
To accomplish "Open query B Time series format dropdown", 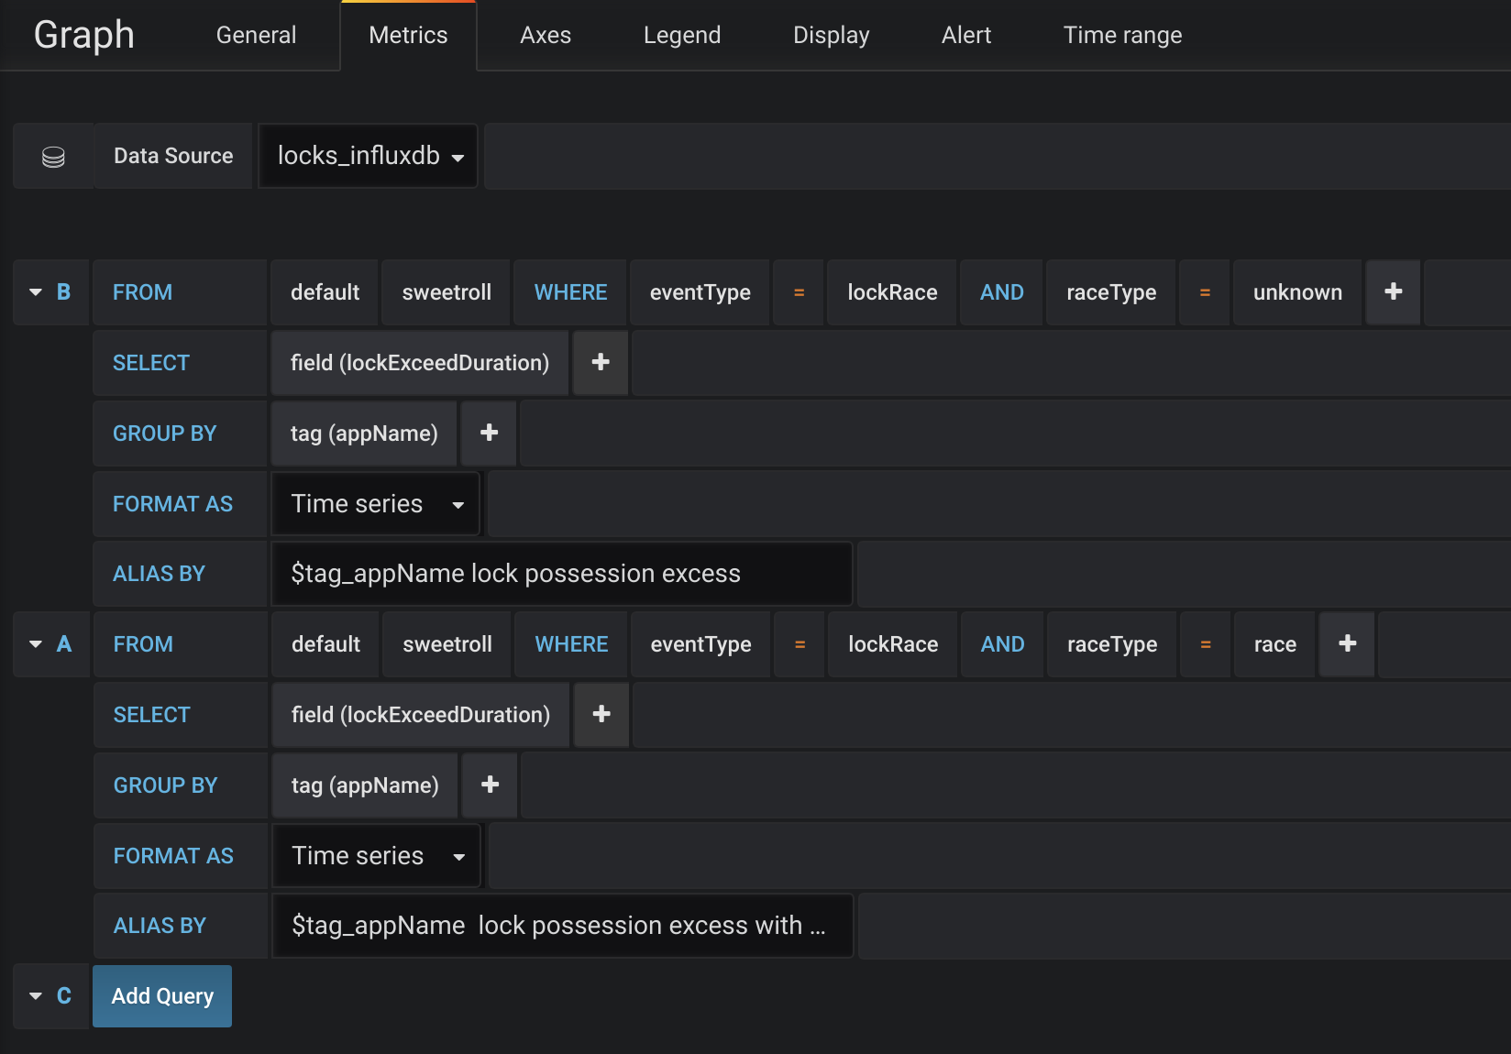I will point(376,504).
